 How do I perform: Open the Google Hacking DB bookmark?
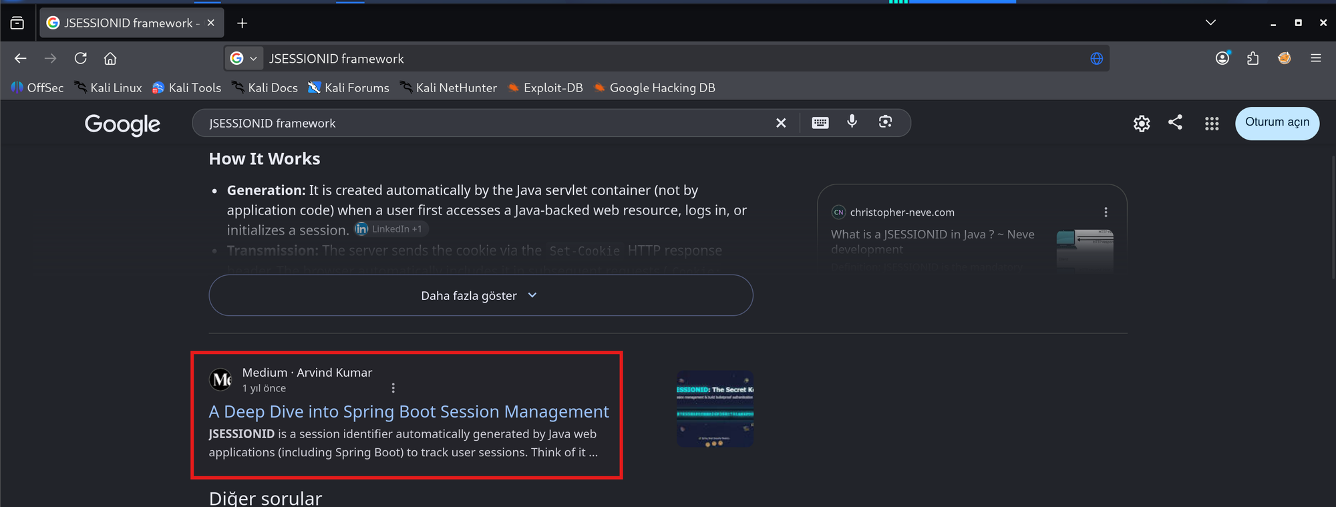pyautogui.click(x=655, y=88)
